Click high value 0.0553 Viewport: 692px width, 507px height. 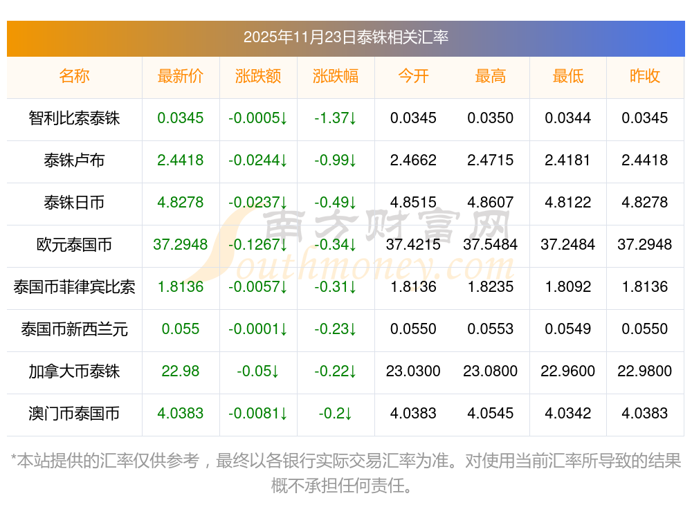pyautogui.click(x=491, y=329)
